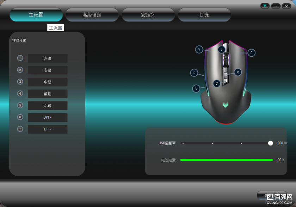
Task: Open the 左键 key assignment
Action: [x=48, y=58]
